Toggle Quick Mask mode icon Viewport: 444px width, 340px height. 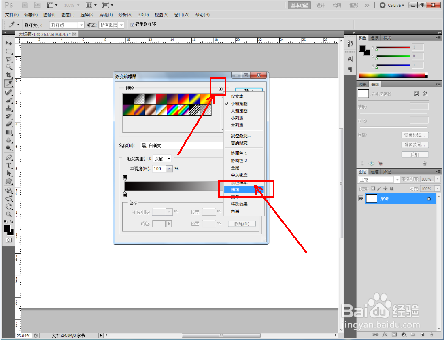point(9,240)
